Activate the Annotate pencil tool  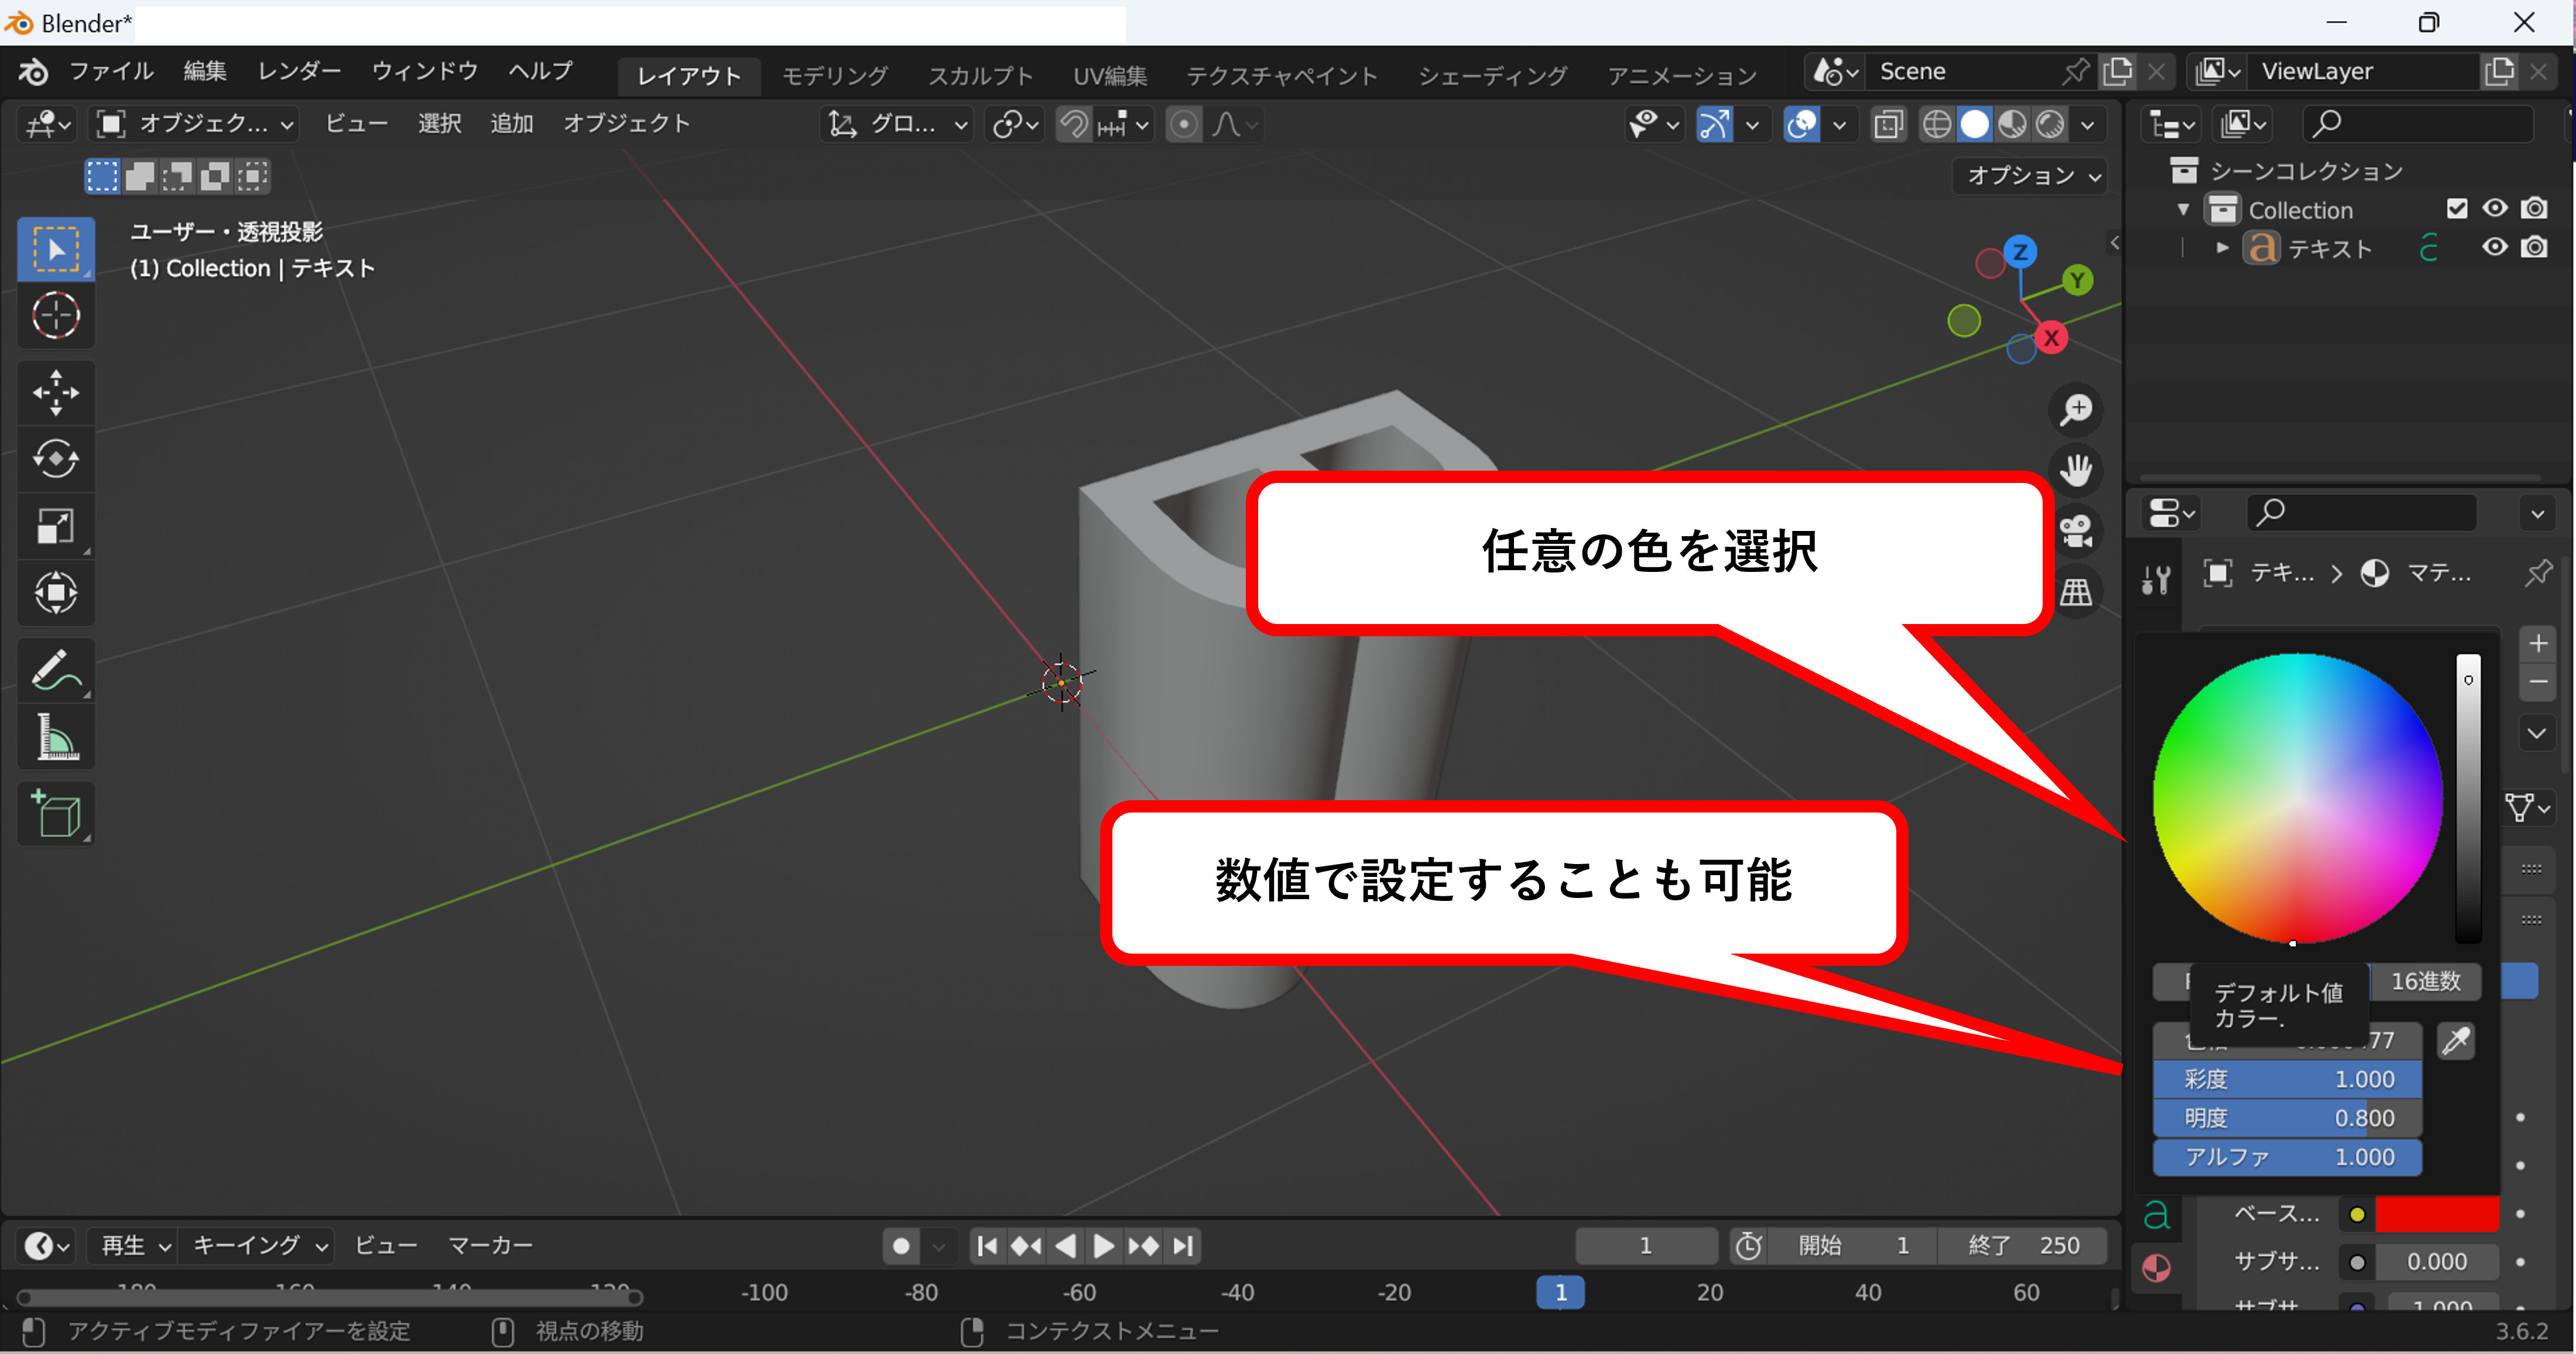coord(55,670)
